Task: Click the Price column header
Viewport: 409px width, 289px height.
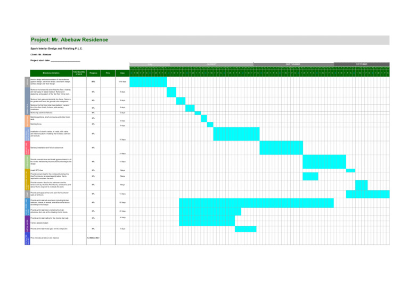Action: 108,73
